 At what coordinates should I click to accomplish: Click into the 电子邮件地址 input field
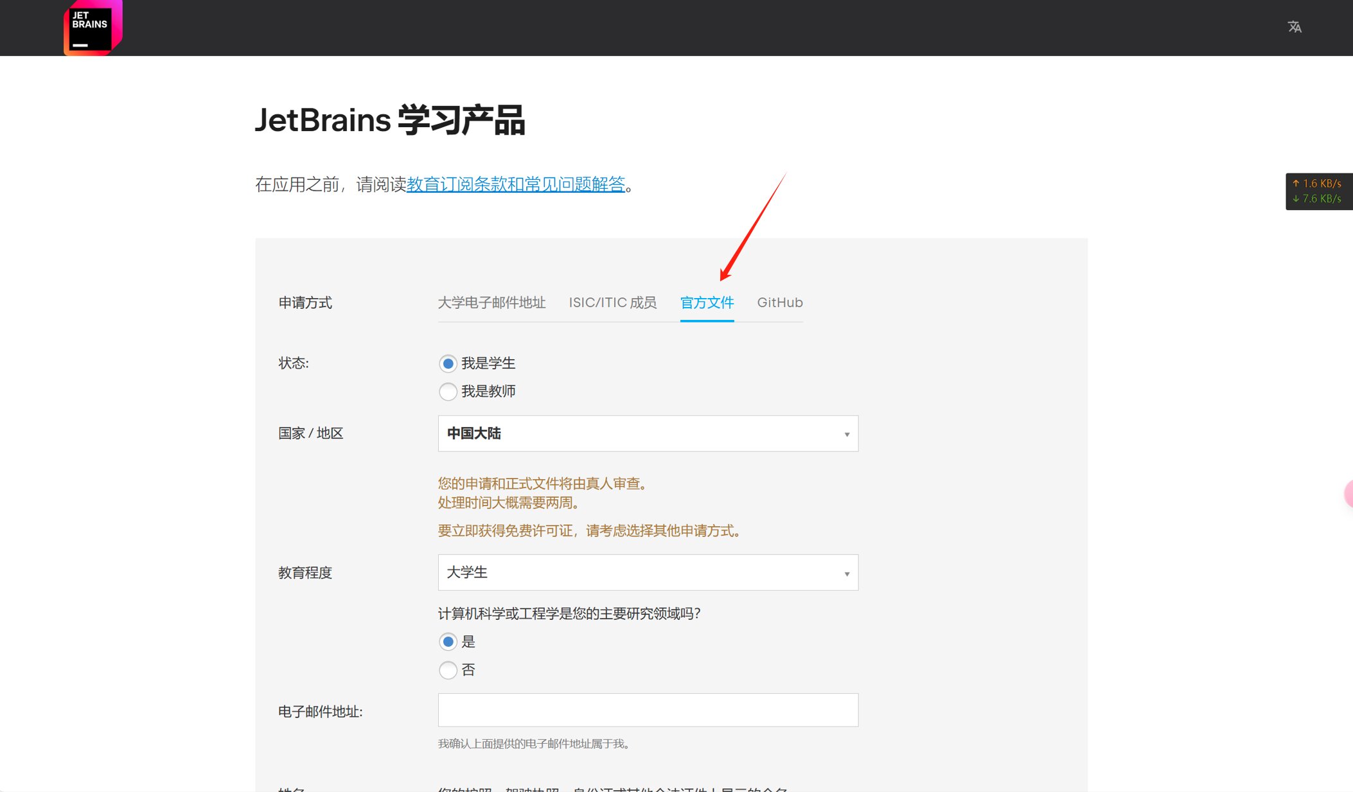pos(648,710)
